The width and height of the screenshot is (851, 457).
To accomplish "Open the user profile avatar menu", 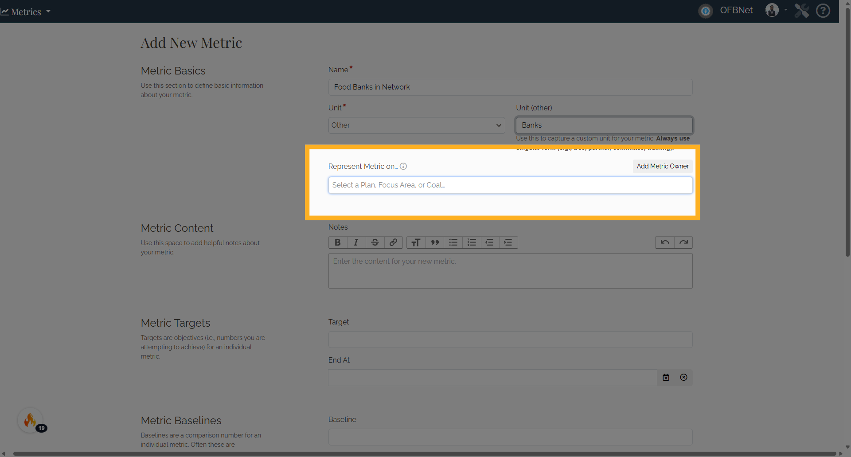I will 772,10.
